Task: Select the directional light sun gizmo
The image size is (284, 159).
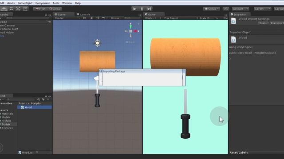Action: (x=98, y=43)
